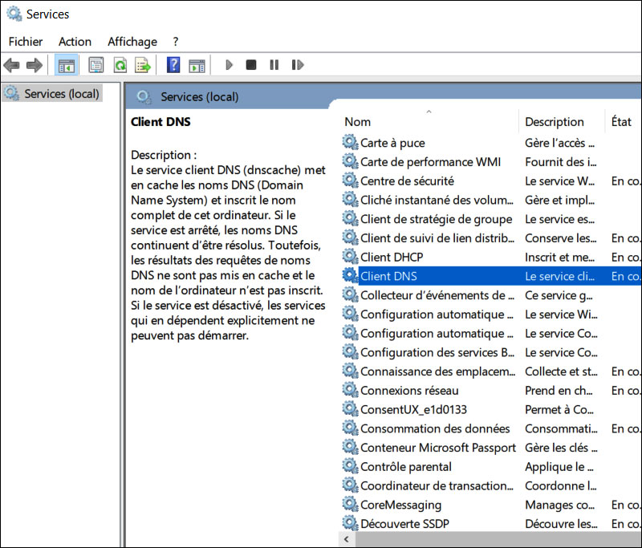
Task: Select the ConsentUX_e1d0133 service
Action: pos(413,410)
